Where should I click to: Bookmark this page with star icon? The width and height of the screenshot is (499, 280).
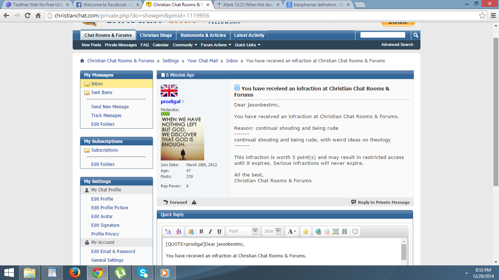pos(483,16)
